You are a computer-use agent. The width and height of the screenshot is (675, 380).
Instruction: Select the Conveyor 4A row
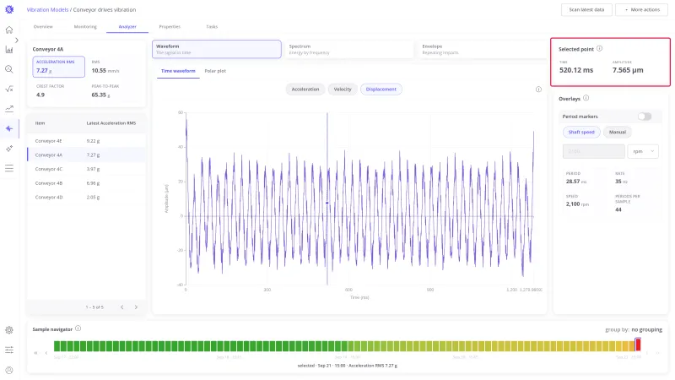pyautogui.click(x=87, y=155)
